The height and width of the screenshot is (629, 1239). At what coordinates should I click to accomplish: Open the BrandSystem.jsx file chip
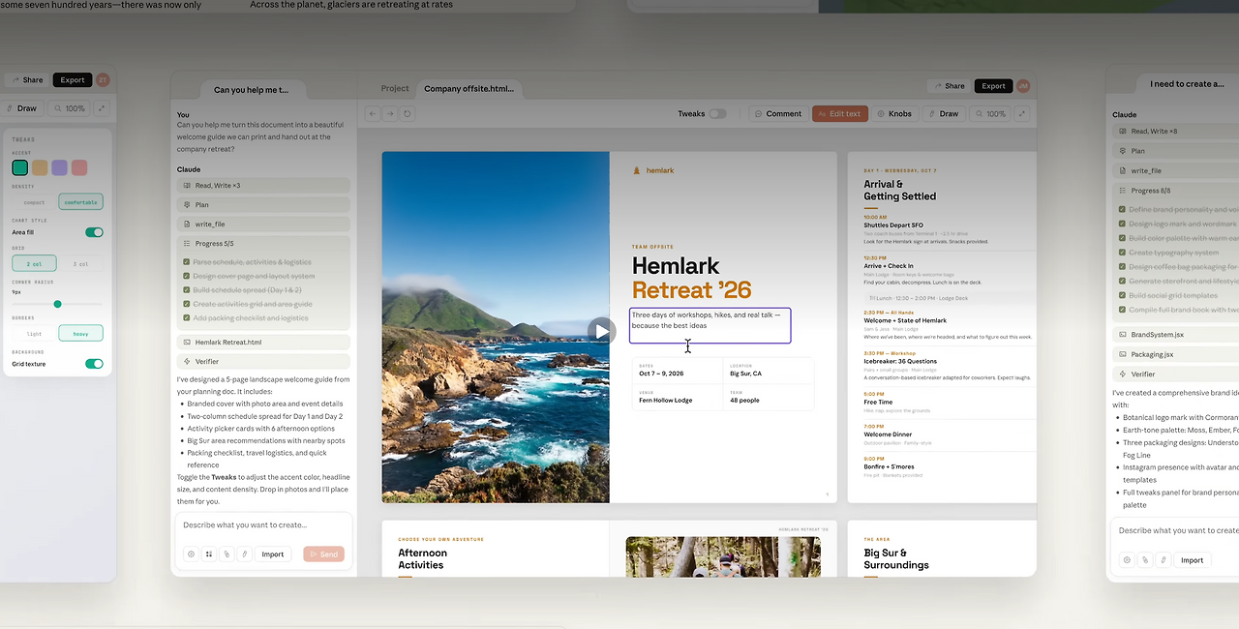(1175, 335)
